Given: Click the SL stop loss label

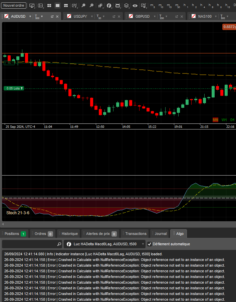Looking at the screenshot, I should 9,63.
